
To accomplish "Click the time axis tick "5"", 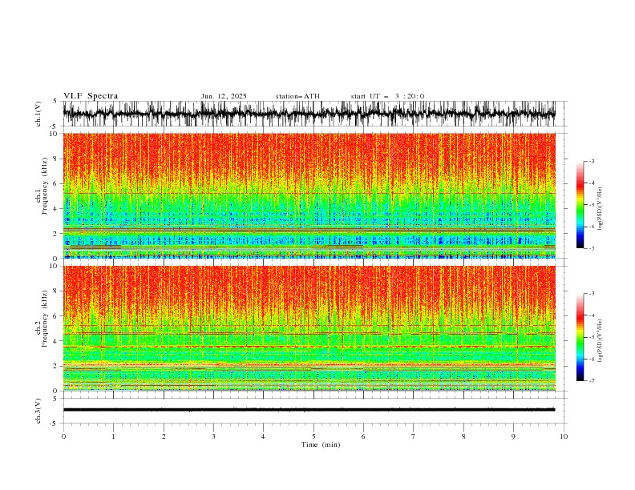I will (313, 436).
